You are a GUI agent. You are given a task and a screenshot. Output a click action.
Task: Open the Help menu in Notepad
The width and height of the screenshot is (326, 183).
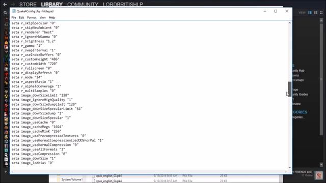[x=52, y=18]
